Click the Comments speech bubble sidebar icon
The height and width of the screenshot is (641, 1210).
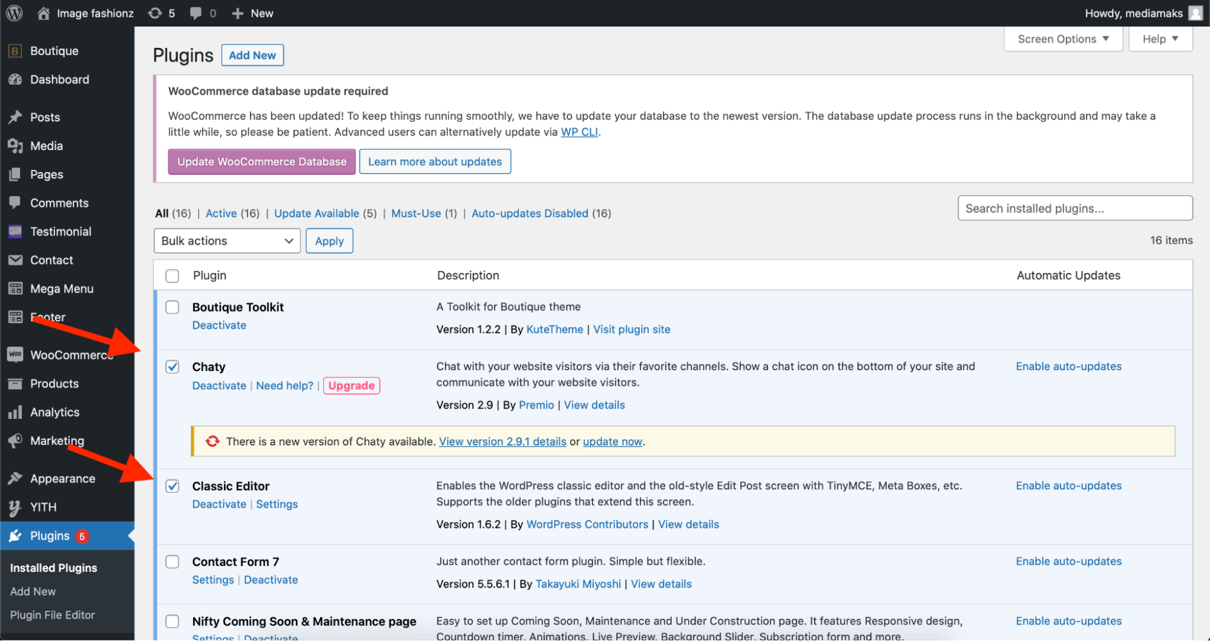[x=15, y=203]
